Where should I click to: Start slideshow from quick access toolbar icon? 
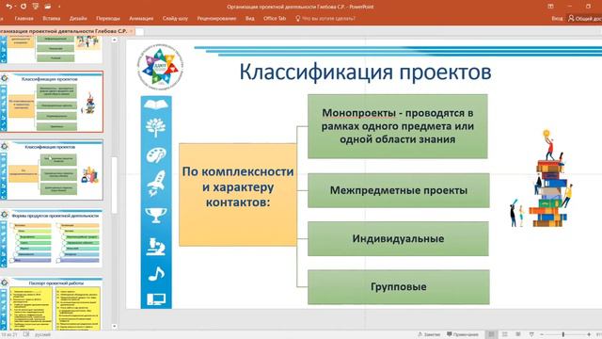tap(36, 7)
